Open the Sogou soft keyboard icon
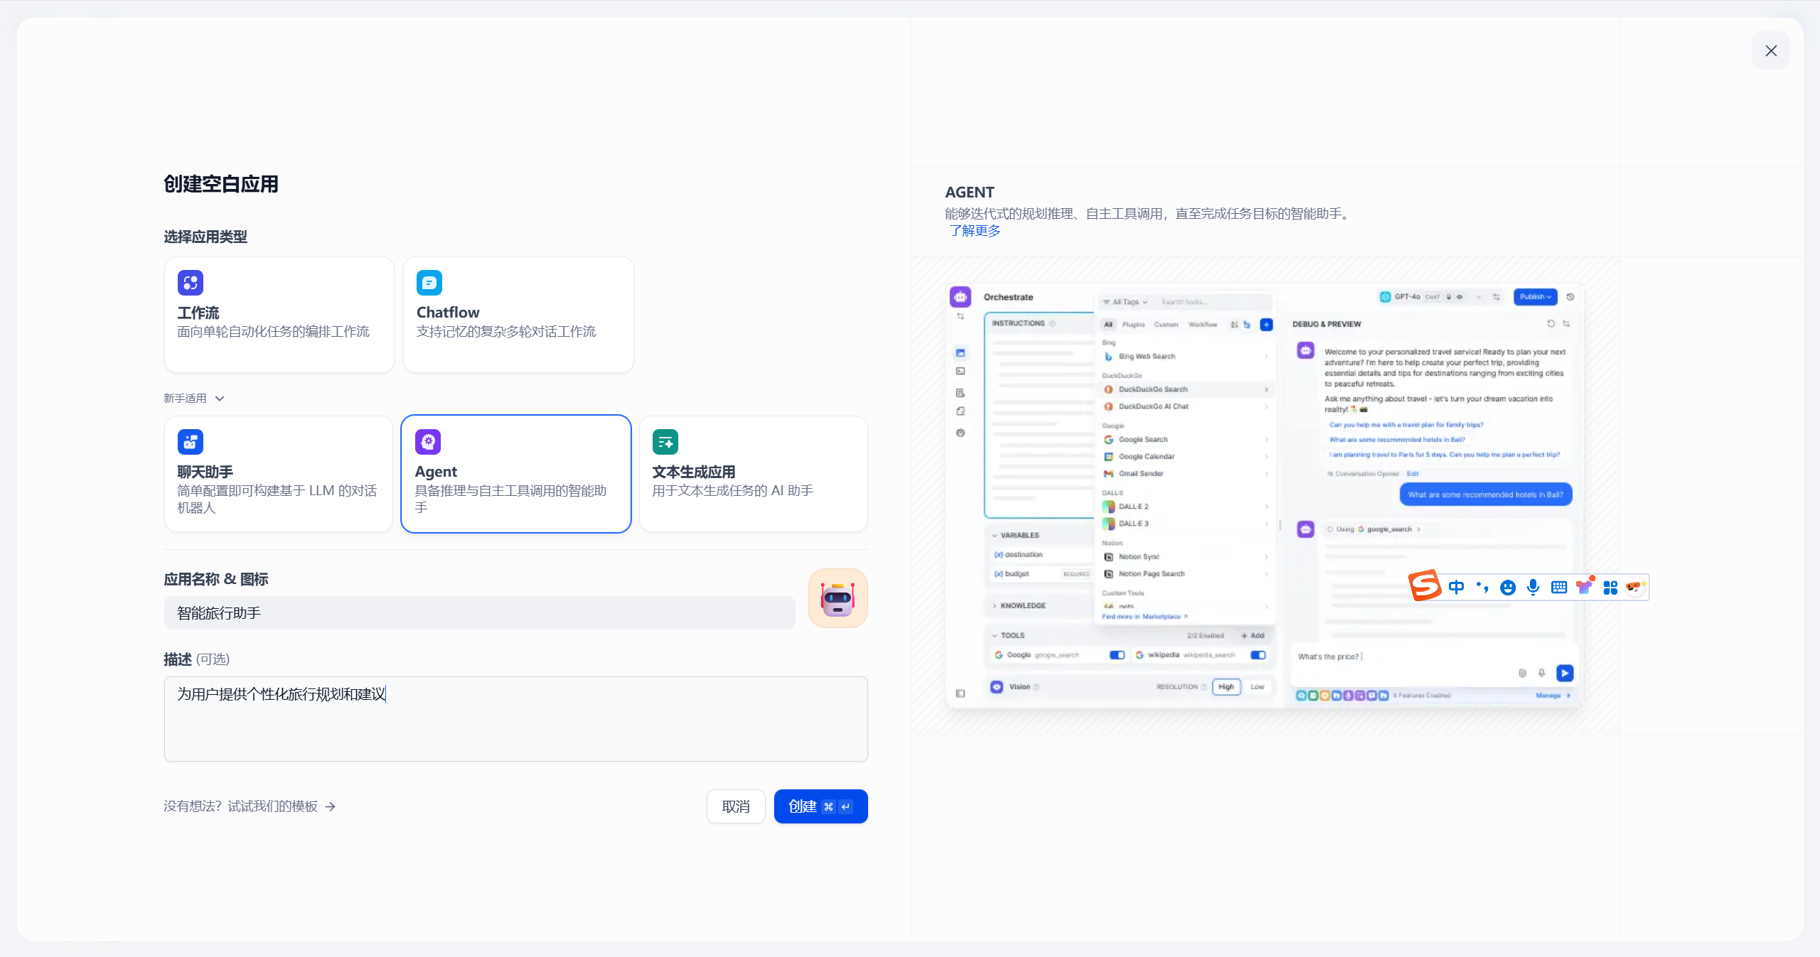Screen dimensions: 1820x957 click(x=1558, y=588)
